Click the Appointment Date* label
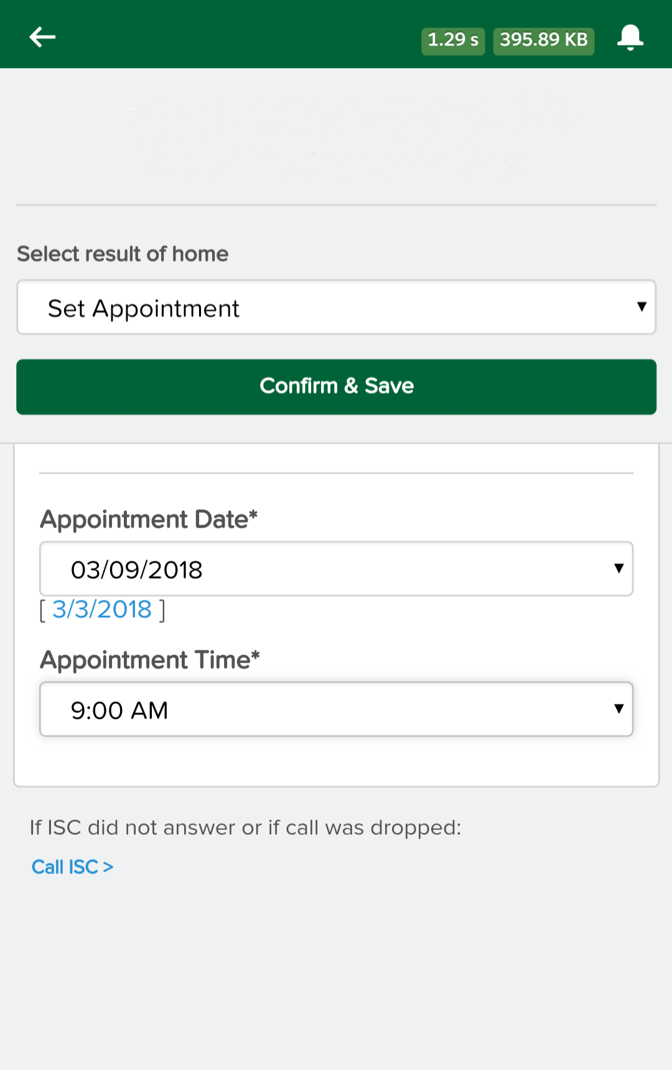Image resolution: width=672 pixels, height=1070 pixels. coord(149,519)
